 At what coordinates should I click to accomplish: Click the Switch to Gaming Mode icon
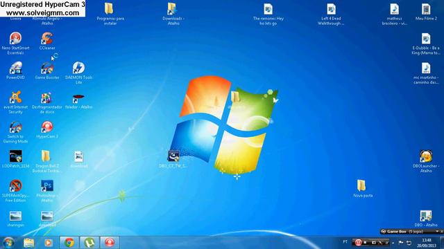point(15,132)
